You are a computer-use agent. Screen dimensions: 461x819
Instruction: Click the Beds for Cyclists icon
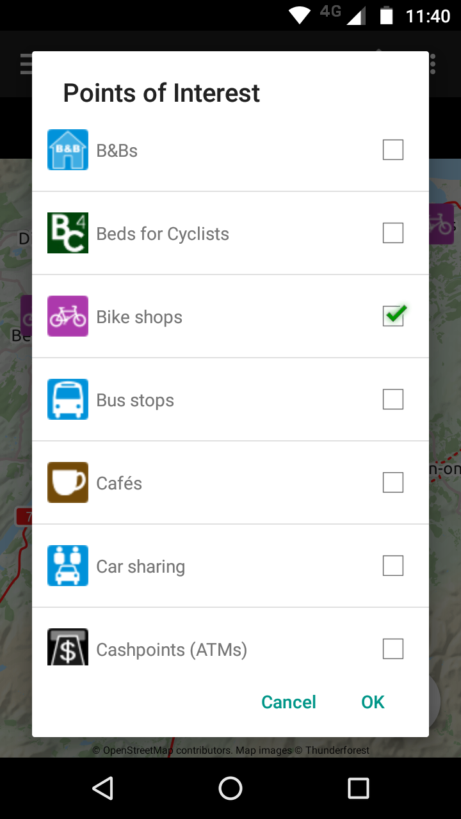(68, 233)
